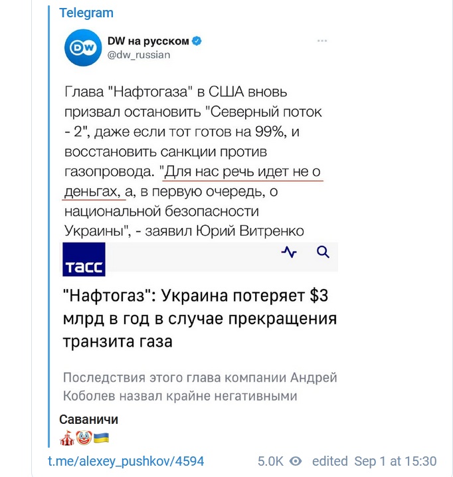Click the TASS search magnifier icon

tap(323, 252)
